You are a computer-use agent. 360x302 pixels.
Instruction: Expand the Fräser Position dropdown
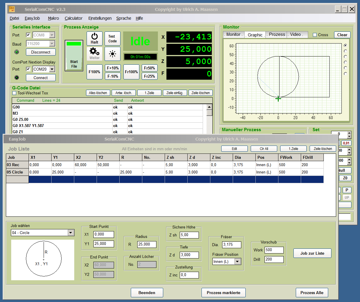[237, 262]
